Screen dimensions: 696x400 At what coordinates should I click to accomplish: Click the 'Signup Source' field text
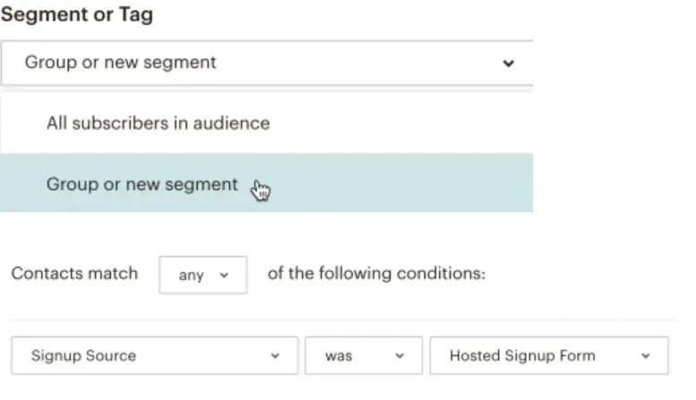[x=83, y=355]
